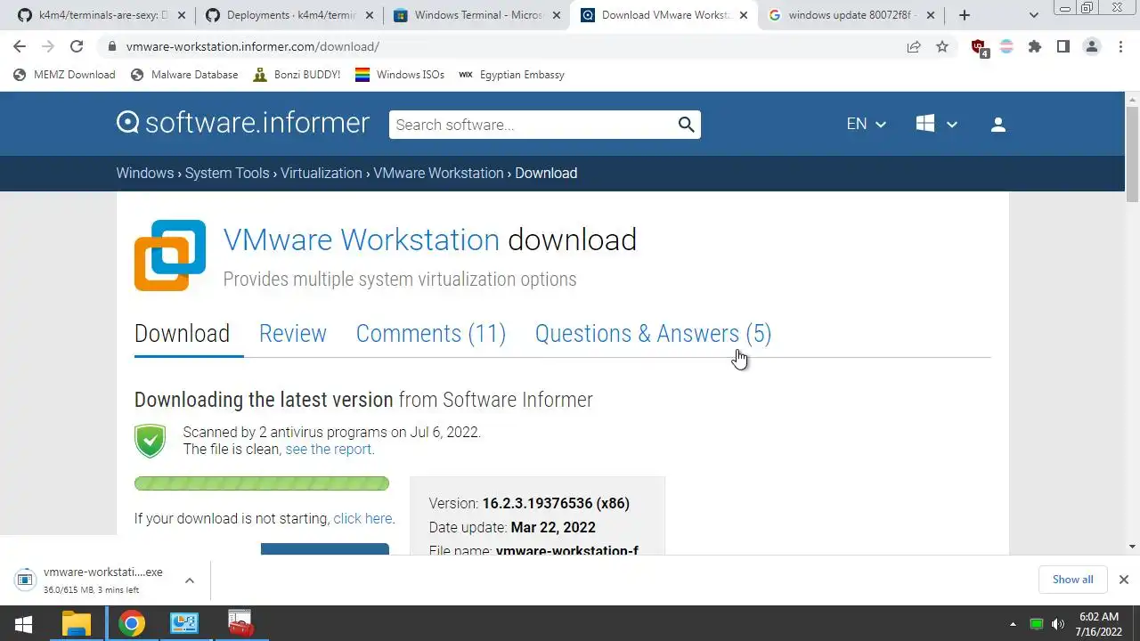This screenshot has width=1140, height=641.
Task: Select the version text 16.2.3.19376536 (x86)
Action: coord(556,503)
